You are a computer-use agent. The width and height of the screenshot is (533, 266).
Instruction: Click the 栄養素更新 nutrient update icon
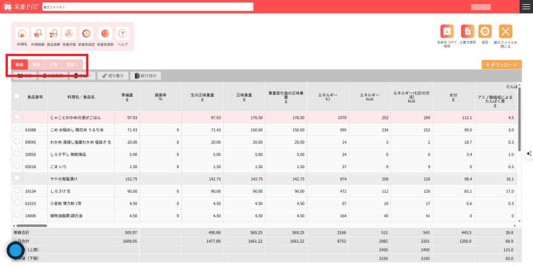pos(105,34)
